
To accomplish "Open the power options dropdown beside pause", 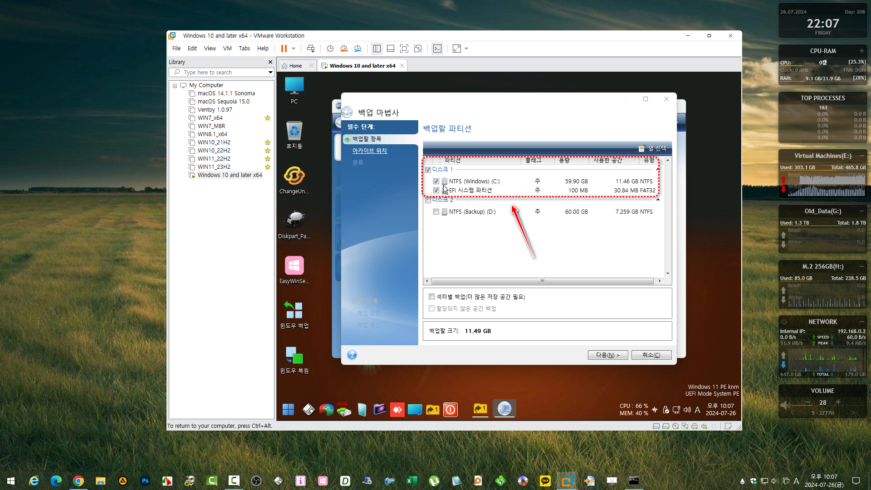I will [x=294, y=49].
